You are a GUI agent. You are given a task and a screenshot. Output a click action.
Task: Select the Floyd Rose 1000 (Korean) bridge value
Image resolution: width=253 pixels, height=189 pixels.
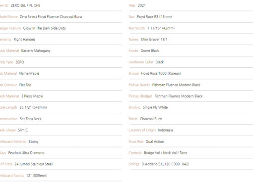(x=161, y=74)
